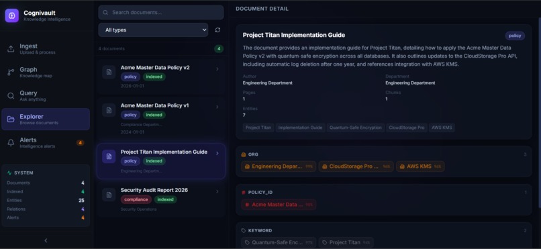
Task: Click the indexed badge on Acme Policy v2
Action: coord(154,77)
